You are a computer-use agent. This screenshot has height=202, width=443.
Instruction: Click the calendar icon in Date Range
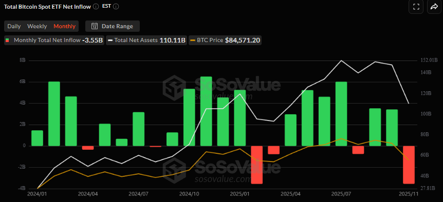tap(95, 26)
